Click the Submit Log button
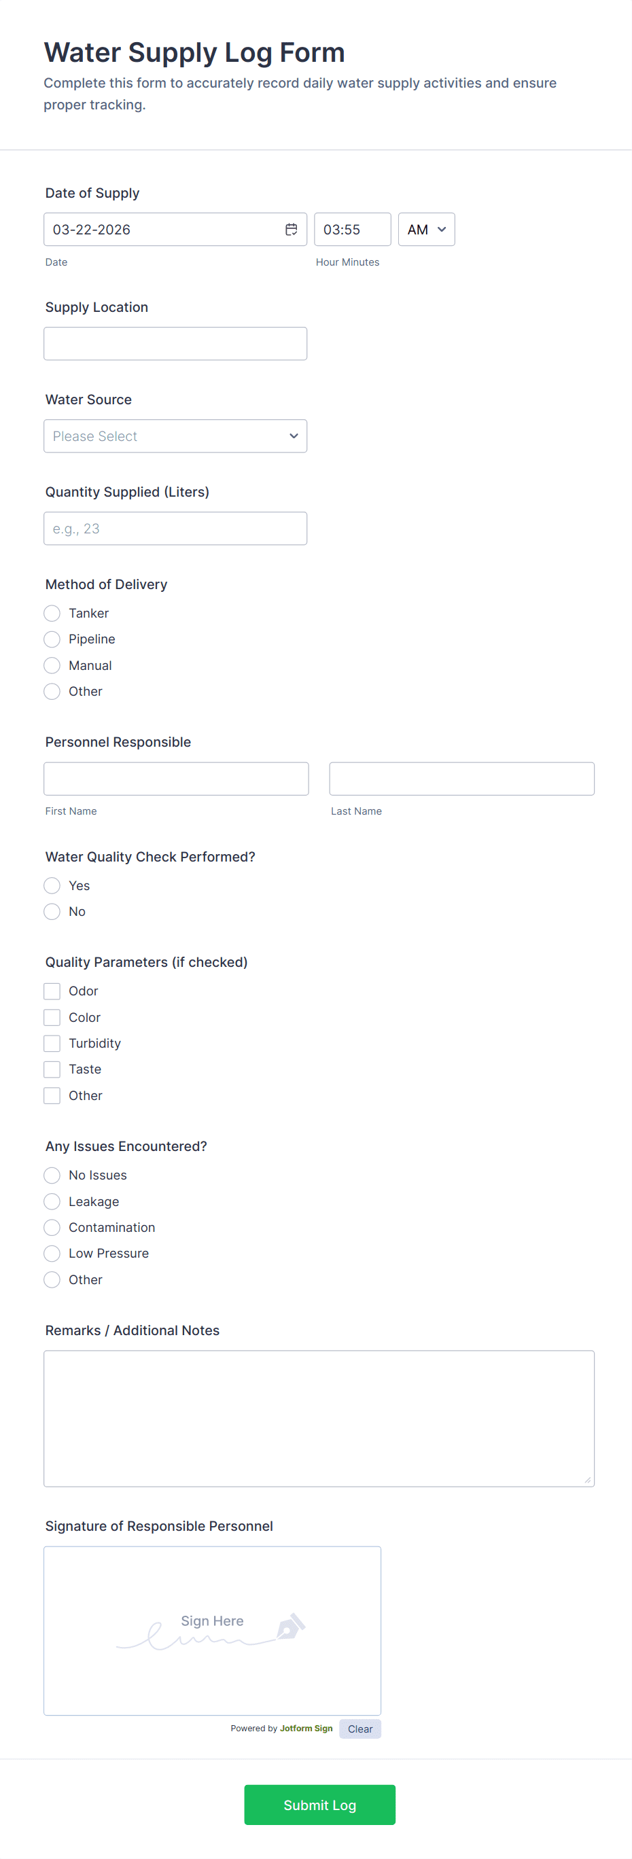Viewport: 632px width, 1859px height. click(319, 1805)
